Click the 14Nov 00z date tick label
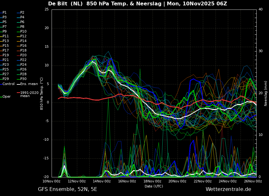269x196 pixels. tap(102, 181)
